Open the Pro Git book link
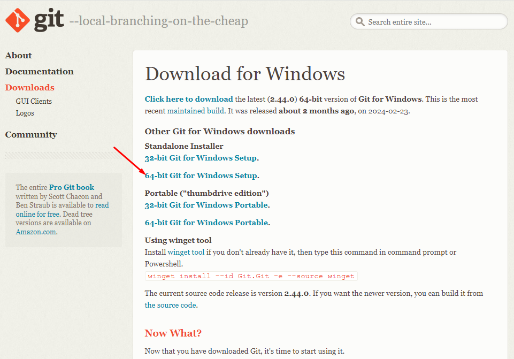 [x=72, y=187]
